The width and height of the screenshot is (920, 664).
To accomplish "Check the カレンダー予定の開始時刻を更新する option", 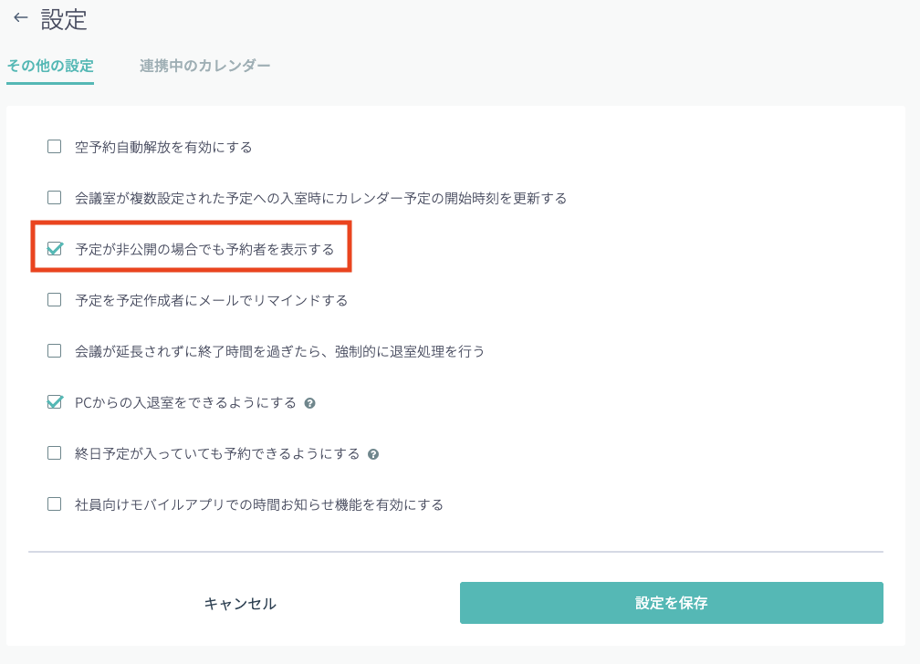I will 55,197.
